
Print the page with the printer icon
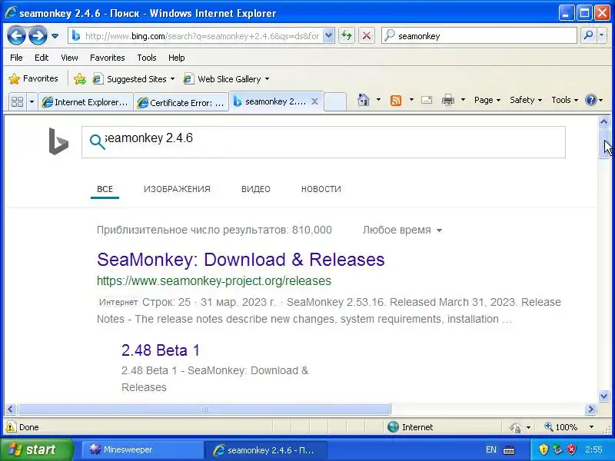click(448, 100)
